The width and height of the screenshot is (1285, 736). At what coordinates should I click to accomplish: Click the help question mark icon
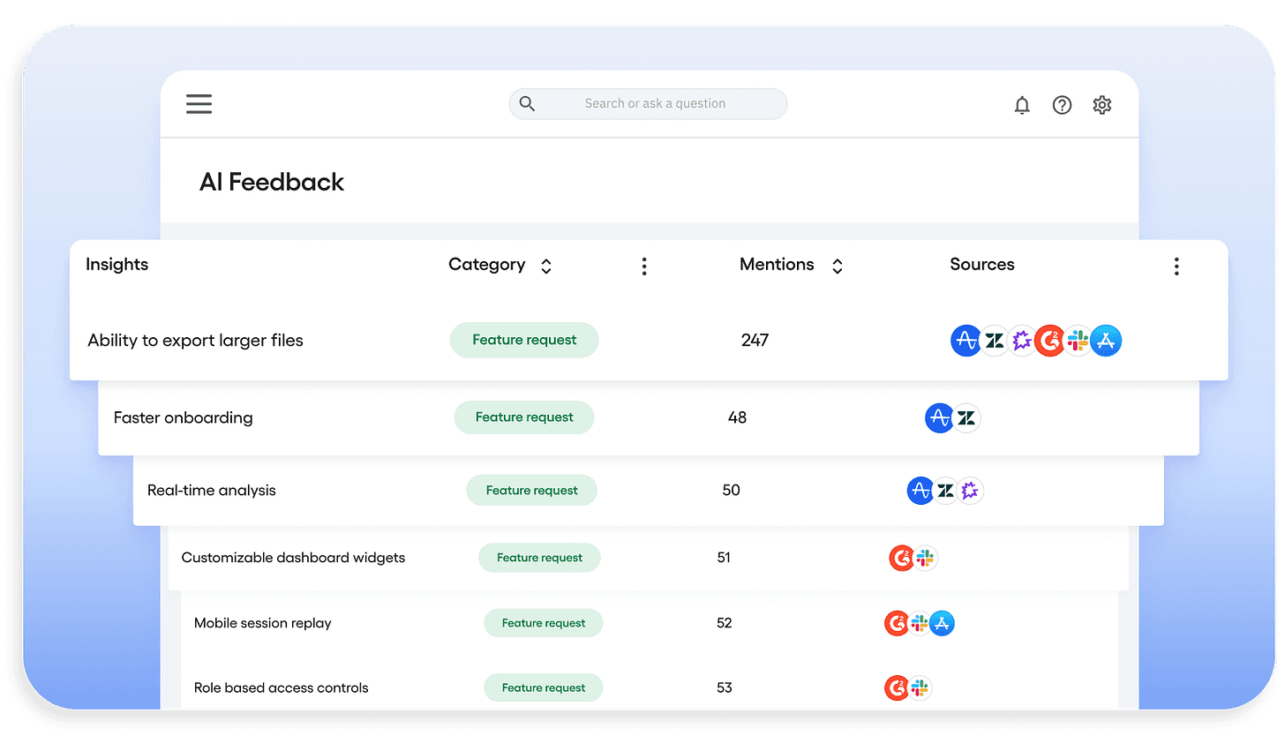pos(1062,104)
